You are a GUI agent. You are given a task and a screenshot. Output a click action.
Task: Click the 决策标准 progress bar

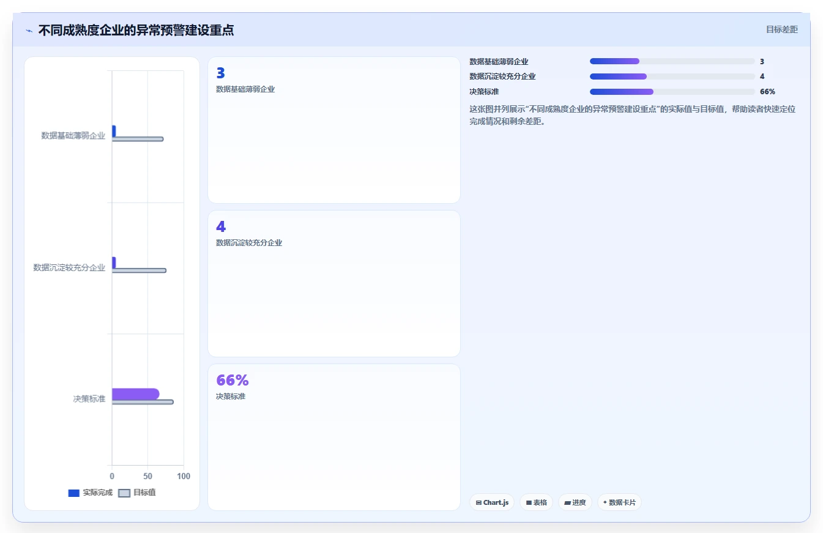coord(672,92)
